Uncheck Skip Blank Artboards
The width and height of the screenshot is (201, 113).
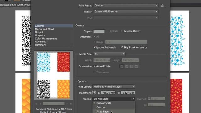[122, 47]
